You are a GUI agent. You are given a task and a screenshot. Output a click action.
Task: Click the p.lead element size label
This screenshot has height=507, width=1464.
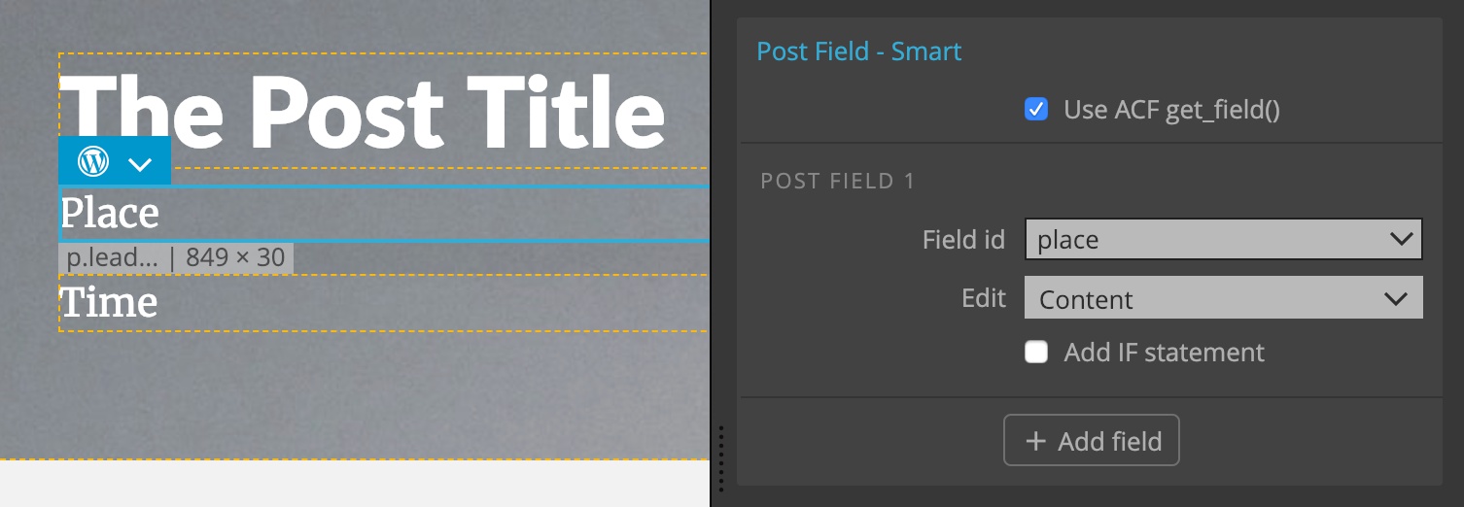coord(176,257)
